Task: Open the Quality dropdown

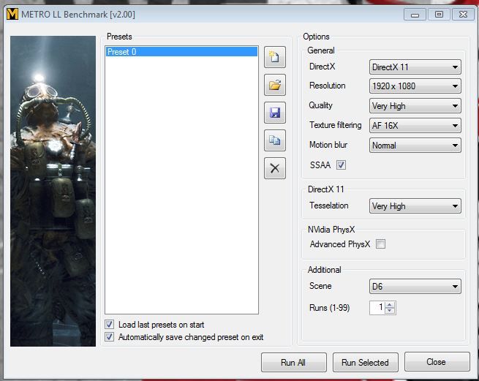Action: click(x=415, y=106)
